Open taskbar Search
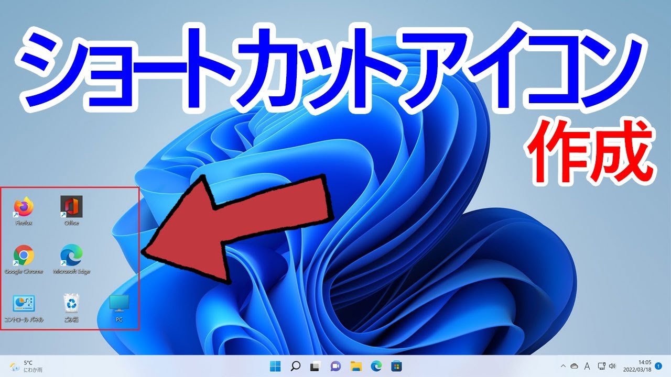Viewport: 671px width, 377px height. pyautogui.click(x=295, y=368)
